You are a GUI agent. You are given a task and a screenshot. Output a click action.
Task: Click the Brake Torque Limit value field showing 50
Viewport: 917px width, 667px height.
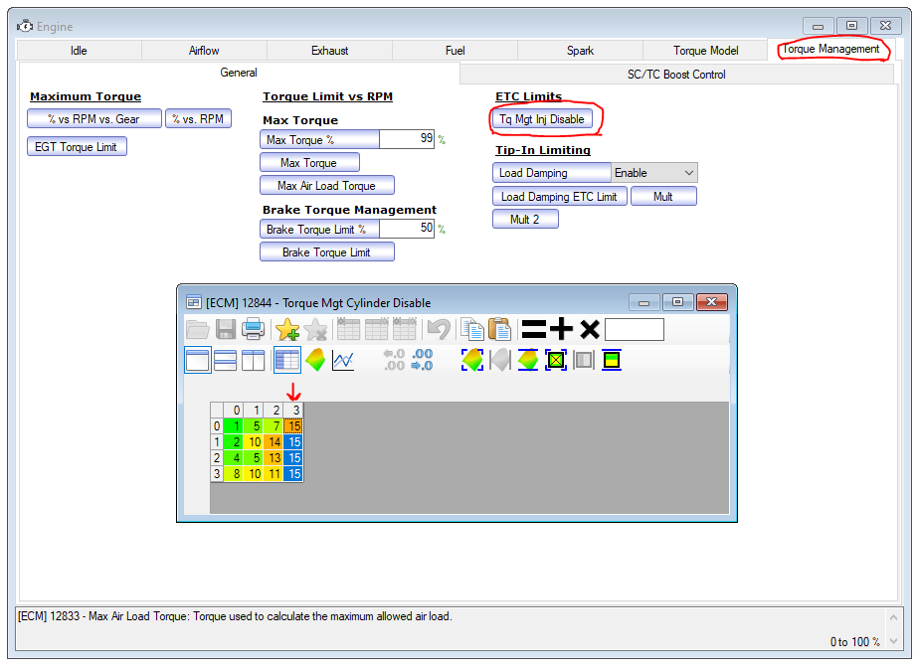(407, 230)
